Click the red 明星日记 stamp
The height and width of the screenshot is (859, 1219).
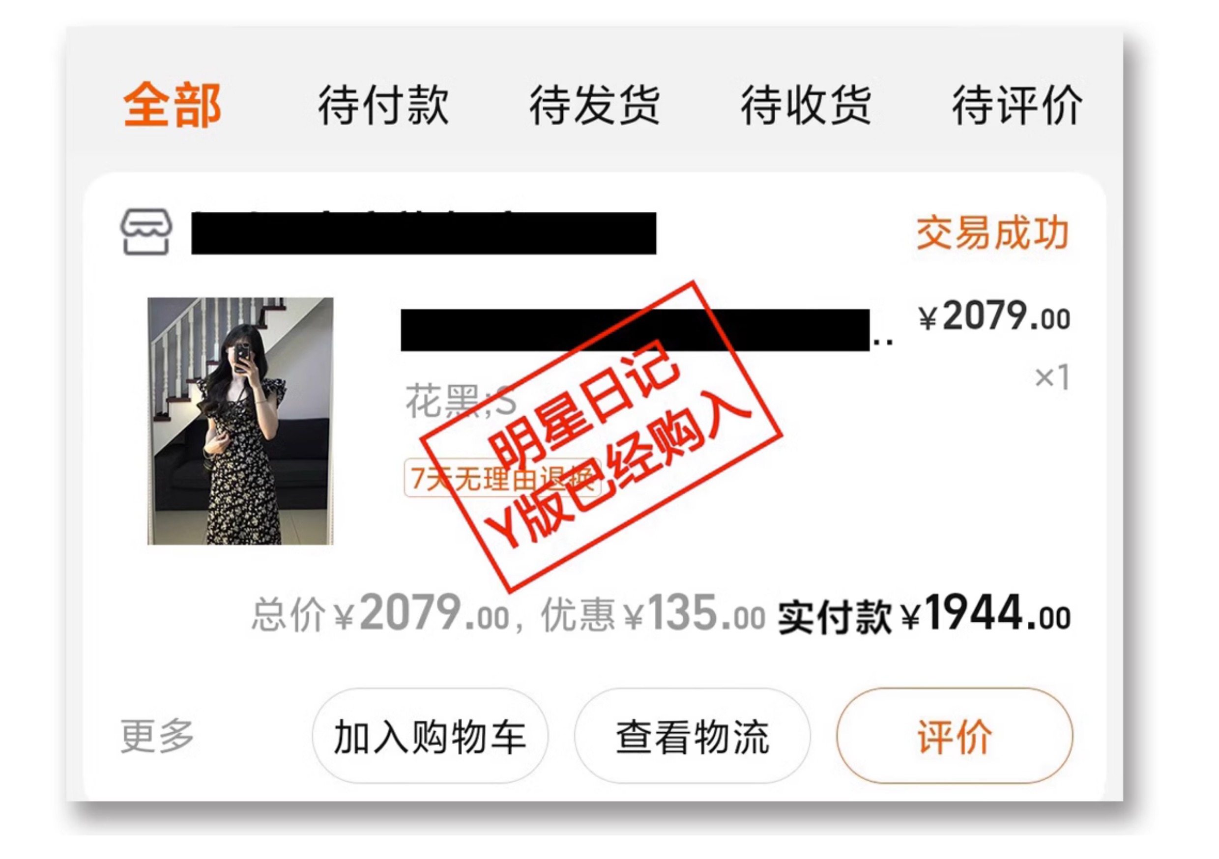point(602,436)
